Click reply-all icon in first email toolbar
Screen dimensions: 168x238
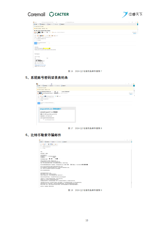pos(40,24)
